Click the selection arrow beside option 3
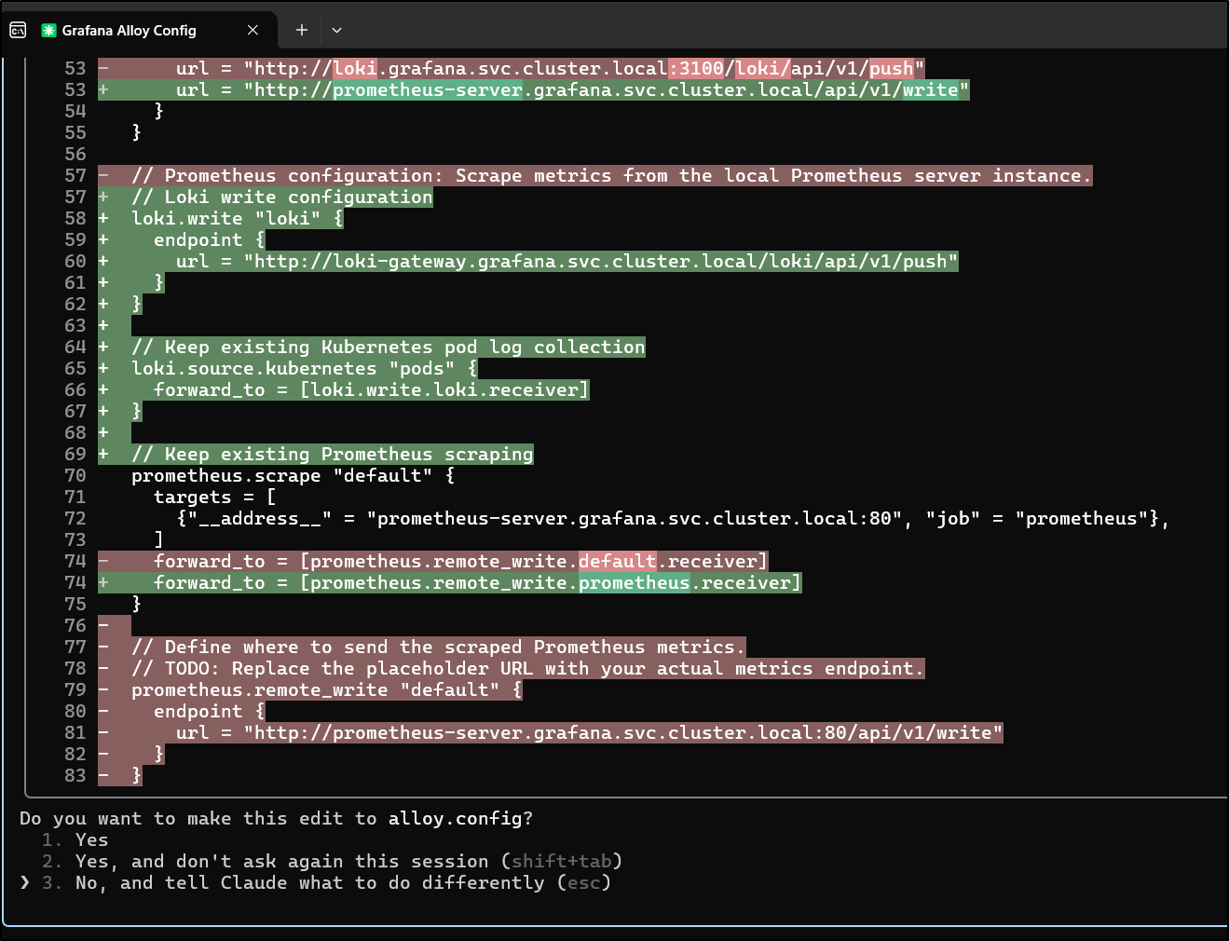The width and height of the screenshot is (1229, 941). pyautogui.click(x=24, y=882)
